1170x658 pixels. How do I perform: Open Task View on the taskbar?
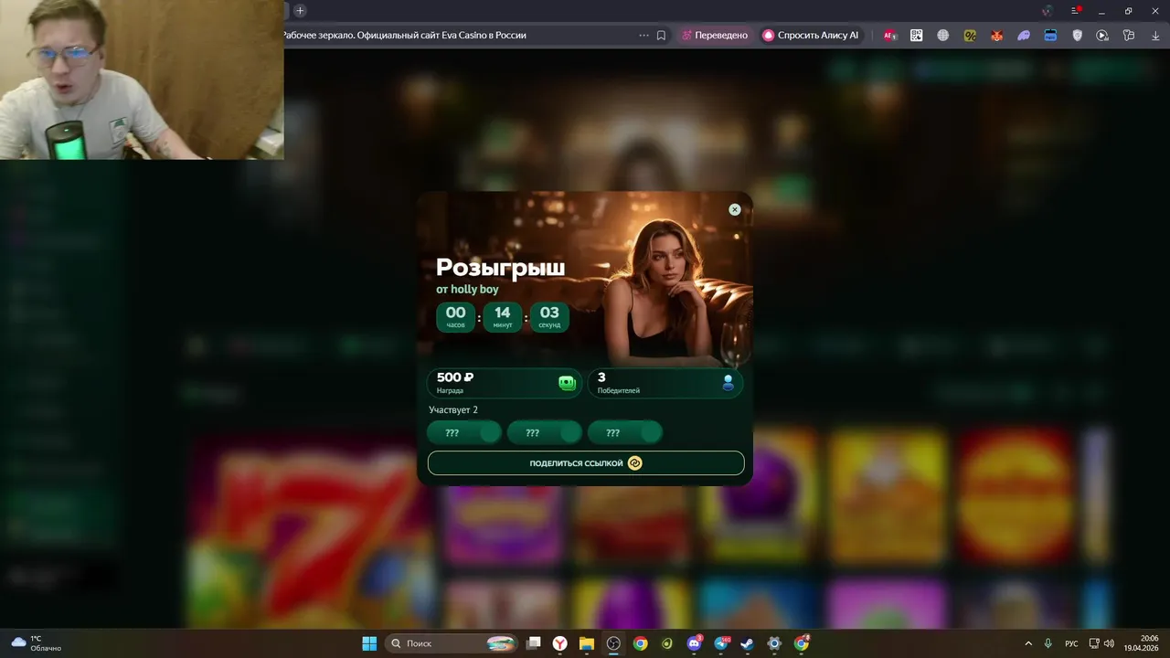click(534, 643)
